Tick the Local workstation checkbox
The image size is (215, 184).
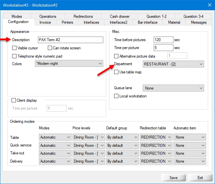[116, 96]
